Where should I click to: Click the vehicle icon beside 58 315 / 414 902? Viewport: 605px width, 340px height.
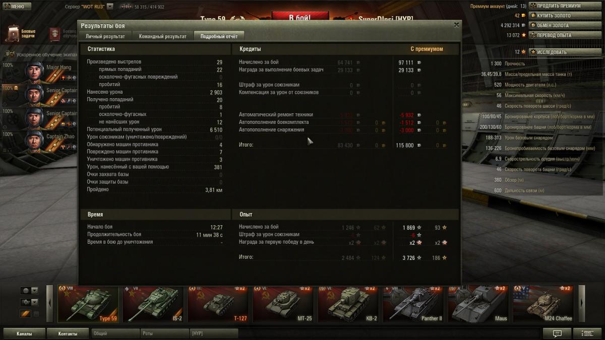[x=126, y=7]
